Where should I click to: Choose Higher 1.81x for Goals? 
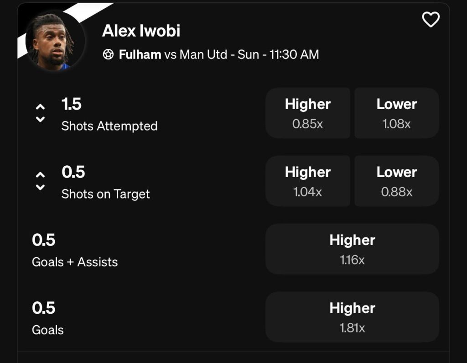(x=353, y=317)
